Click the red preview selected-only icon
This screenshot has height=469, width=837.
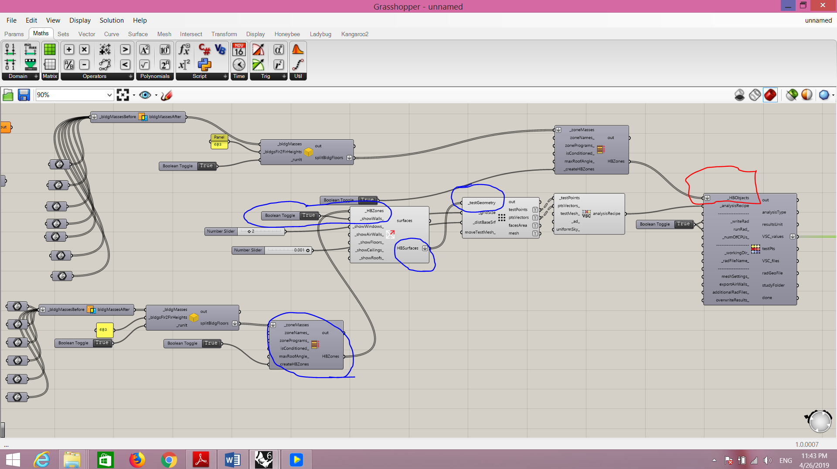tap(770, 95)
